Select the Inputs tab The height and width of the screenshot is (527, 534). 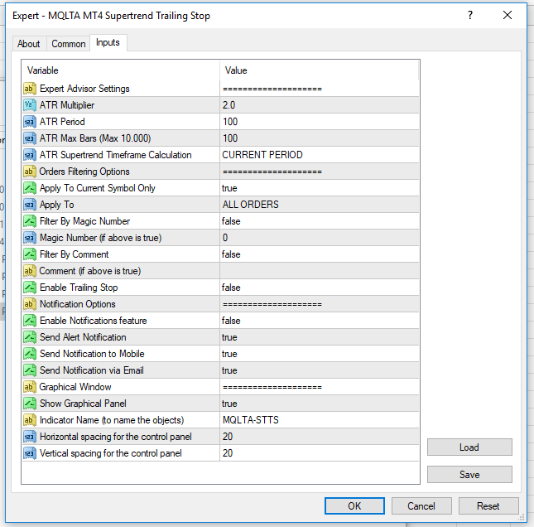tap(108, 42)
